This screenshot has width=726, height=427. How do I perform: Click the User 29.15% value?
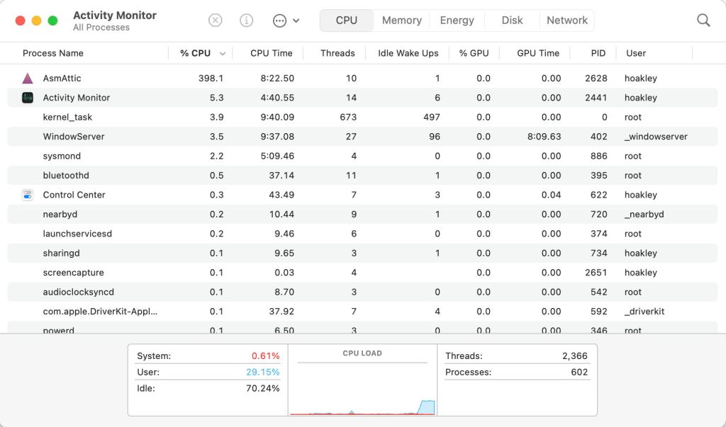(x=262, y=372)
